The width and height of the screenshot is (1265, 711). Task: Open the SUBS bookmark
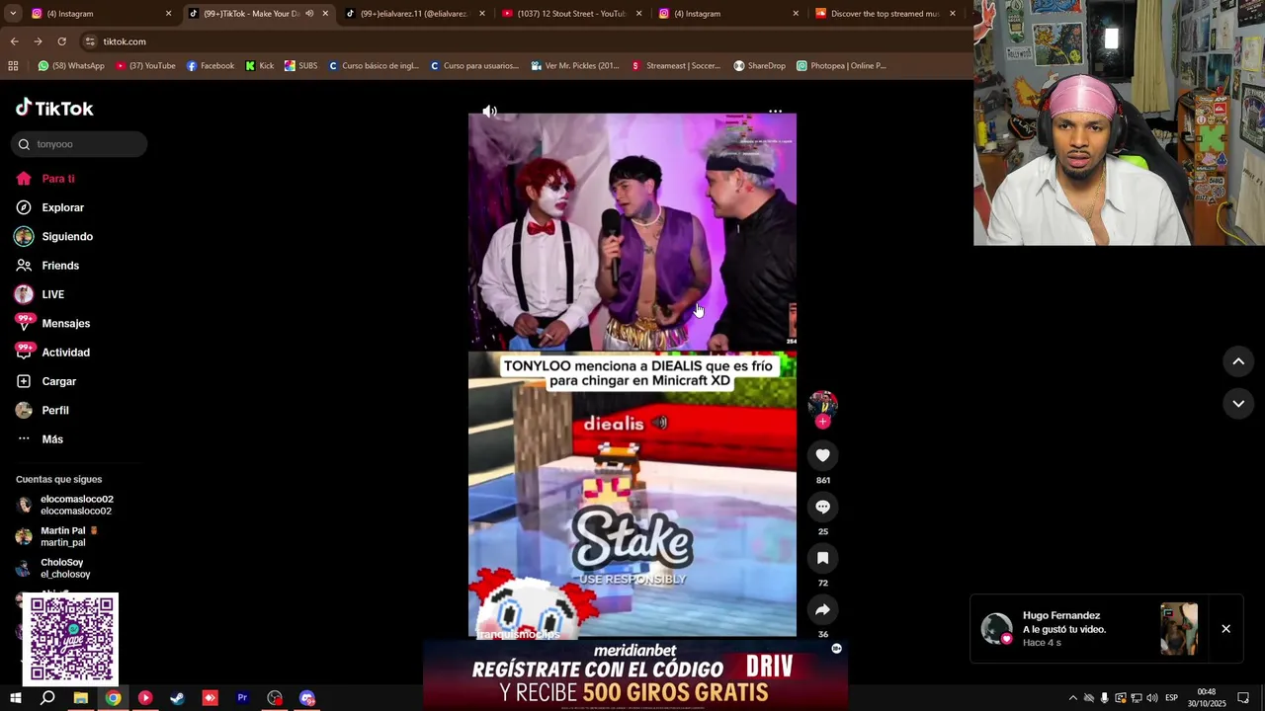(301, 66)
